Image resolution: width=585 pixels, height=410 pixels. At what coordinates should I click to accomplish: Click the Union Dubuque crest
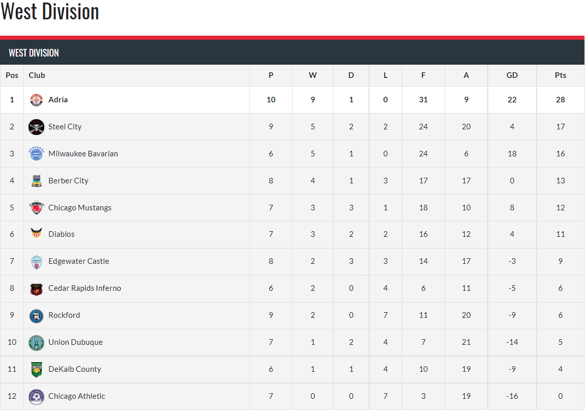[x=37, y=342]
